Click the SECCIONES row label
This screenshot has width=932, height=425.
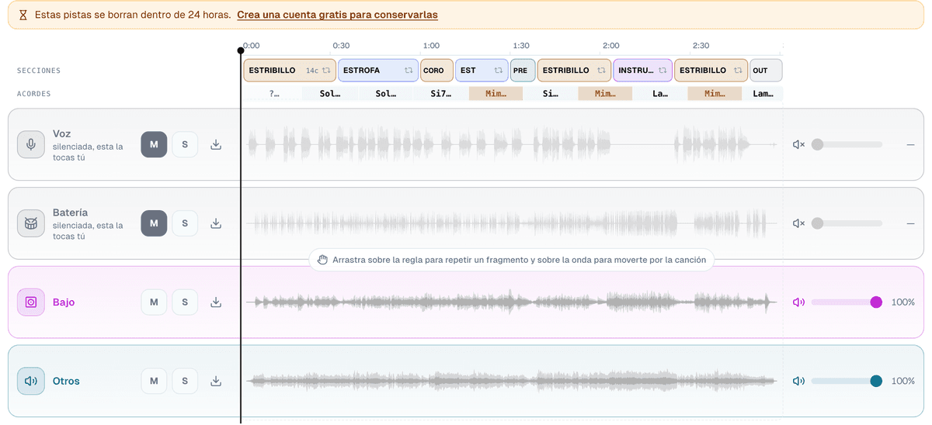pos(39,71)
